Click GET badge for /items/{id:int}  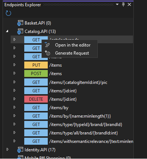click(36, 90)
